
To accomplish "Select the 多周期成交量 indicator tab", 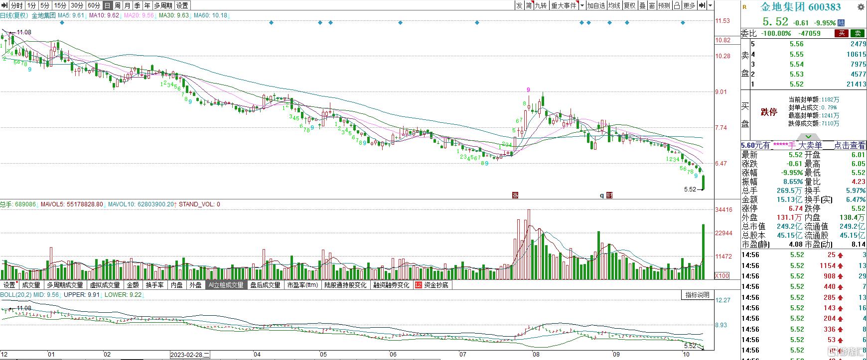I will point(65,285).
